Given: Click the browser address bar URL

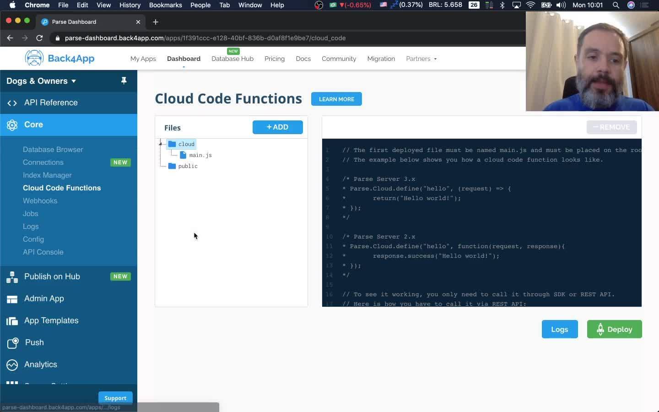Looking at the screenshot, I should [205, 38].
